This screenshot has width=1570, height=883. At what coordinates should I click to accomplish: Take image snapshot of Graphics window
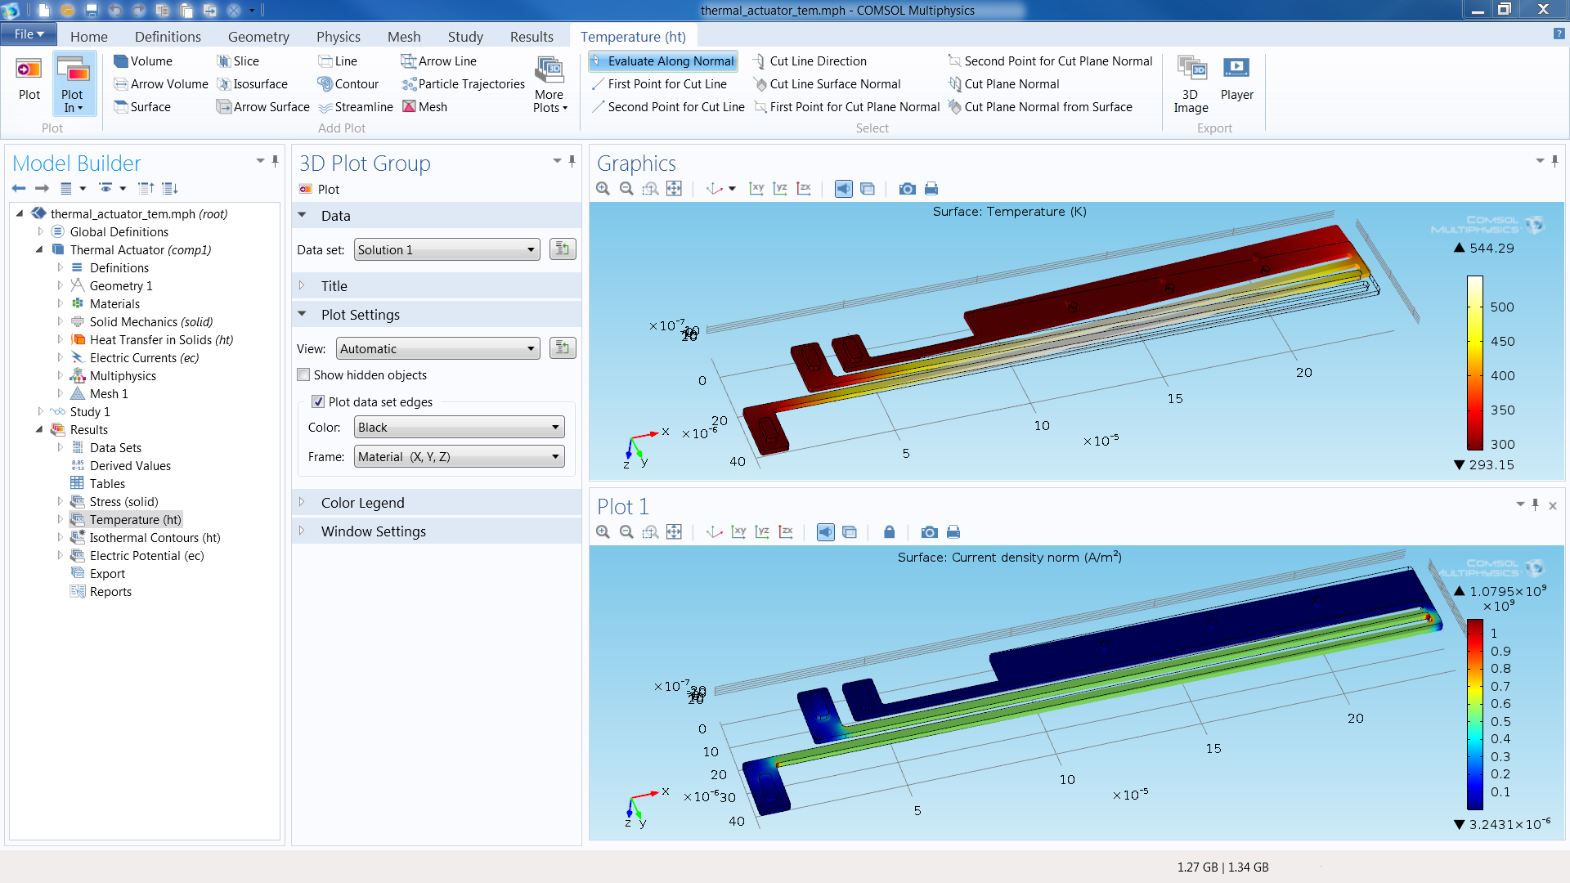907,189
